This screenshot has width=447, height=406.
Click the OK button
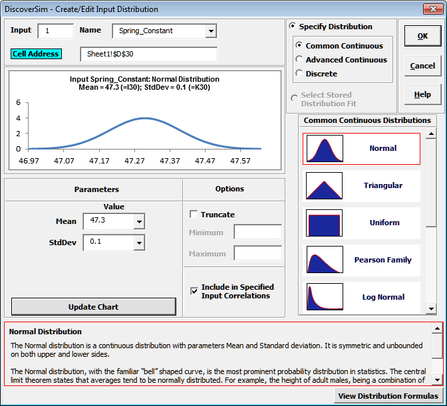[422, 36]
